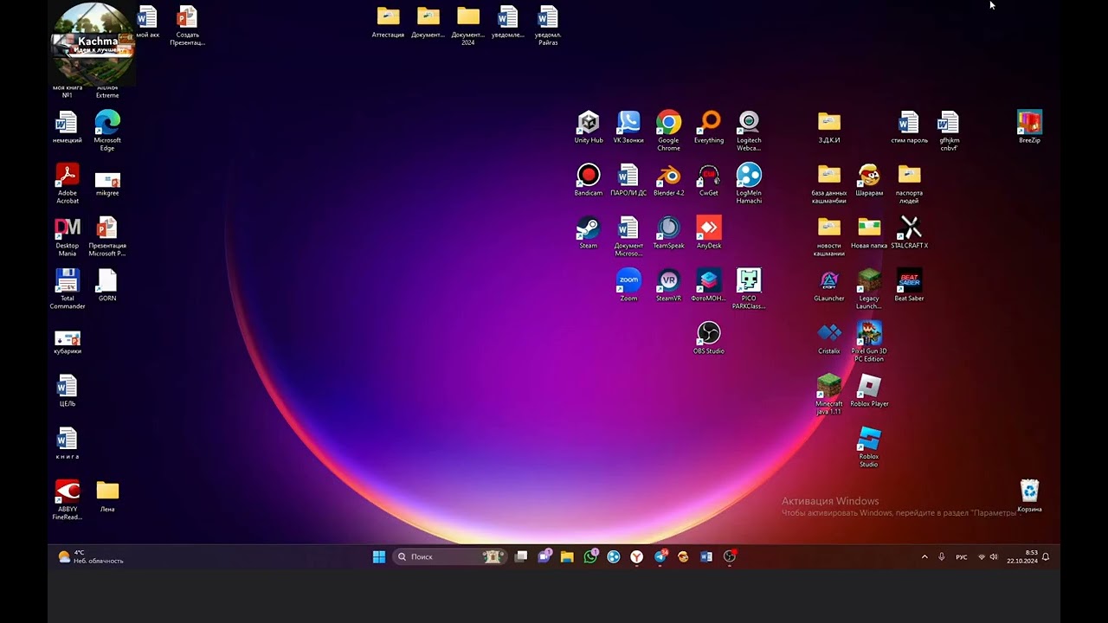Select the Minecraft java 1.11 icon
This screenshot has width=1108, height=623.
(x=829, y=395)
